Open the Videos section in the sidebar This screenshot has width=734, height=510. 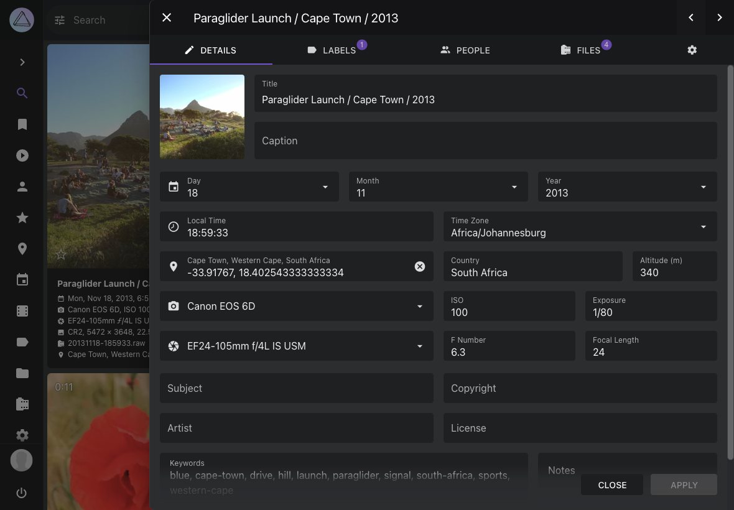pos(22,155)
